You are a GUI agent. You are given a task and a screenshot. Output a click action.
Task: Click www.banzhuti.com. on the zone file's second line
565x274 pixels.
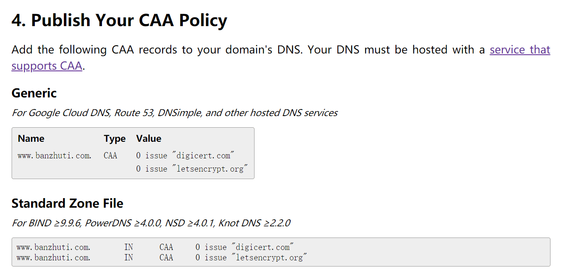pyautogui.click(x=53, y=258)
